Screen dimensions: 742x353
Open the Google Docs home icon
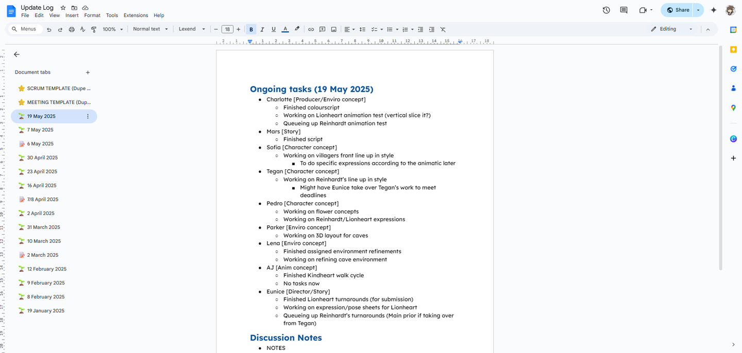tap(11, 11)
